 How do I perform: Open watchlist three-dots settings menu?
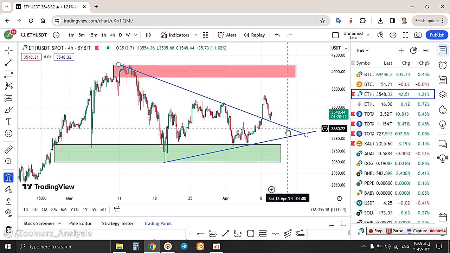pos(426,50)
